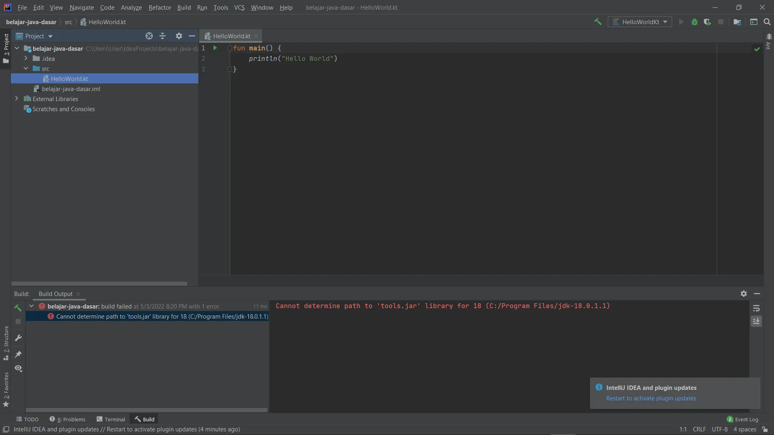Click the run gutter arrow beside main

[215, 48]
